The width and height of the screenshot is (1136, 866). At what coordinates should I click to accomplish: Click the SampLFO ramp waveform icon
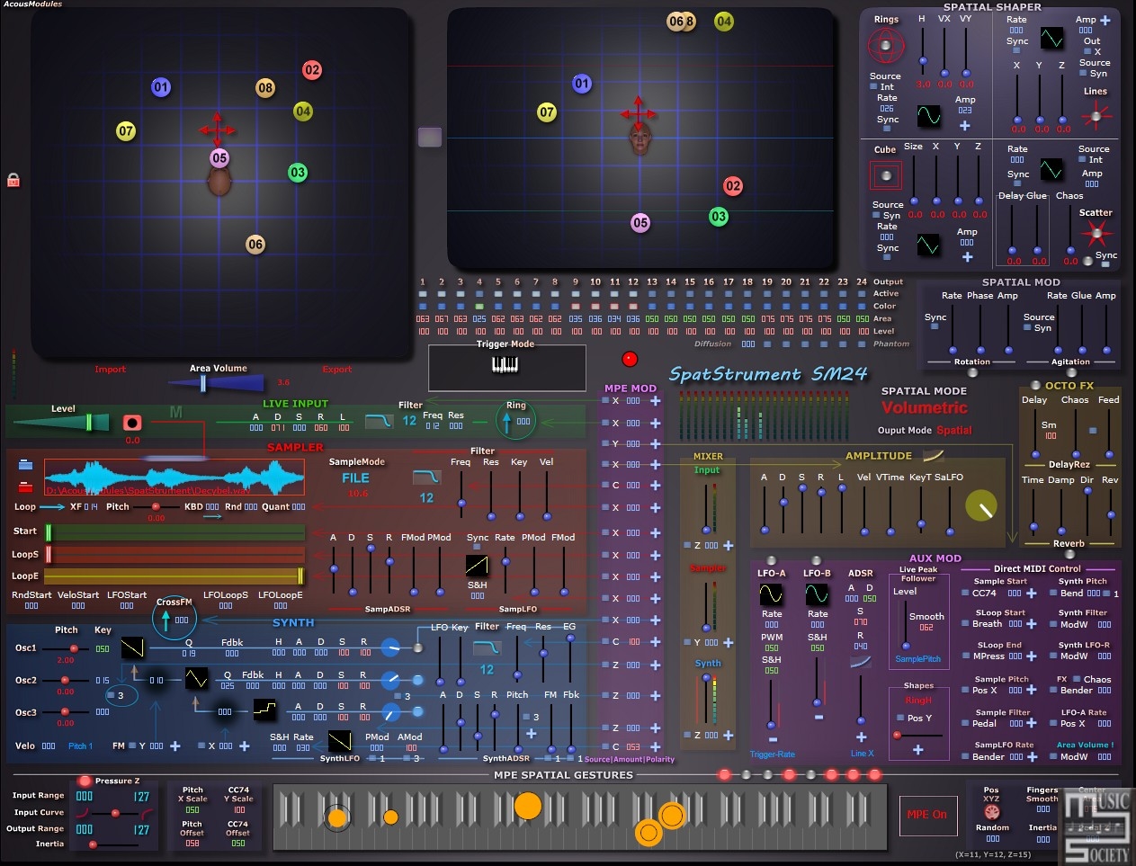tap(477, 566)
